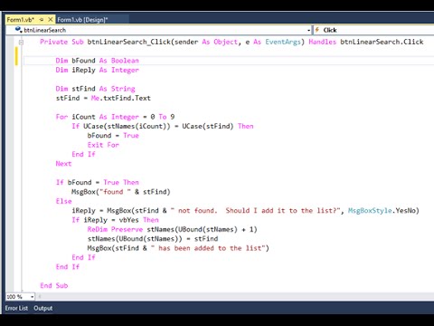Click the "has been added to the list" MsgBox line

pyautogui.click(x=178, y=248)
